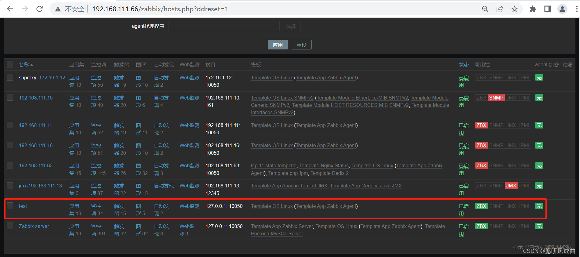Click the red JMX badge for jmx-192.168.111.13
Screen dimensions: 580x257
point(511,186)
